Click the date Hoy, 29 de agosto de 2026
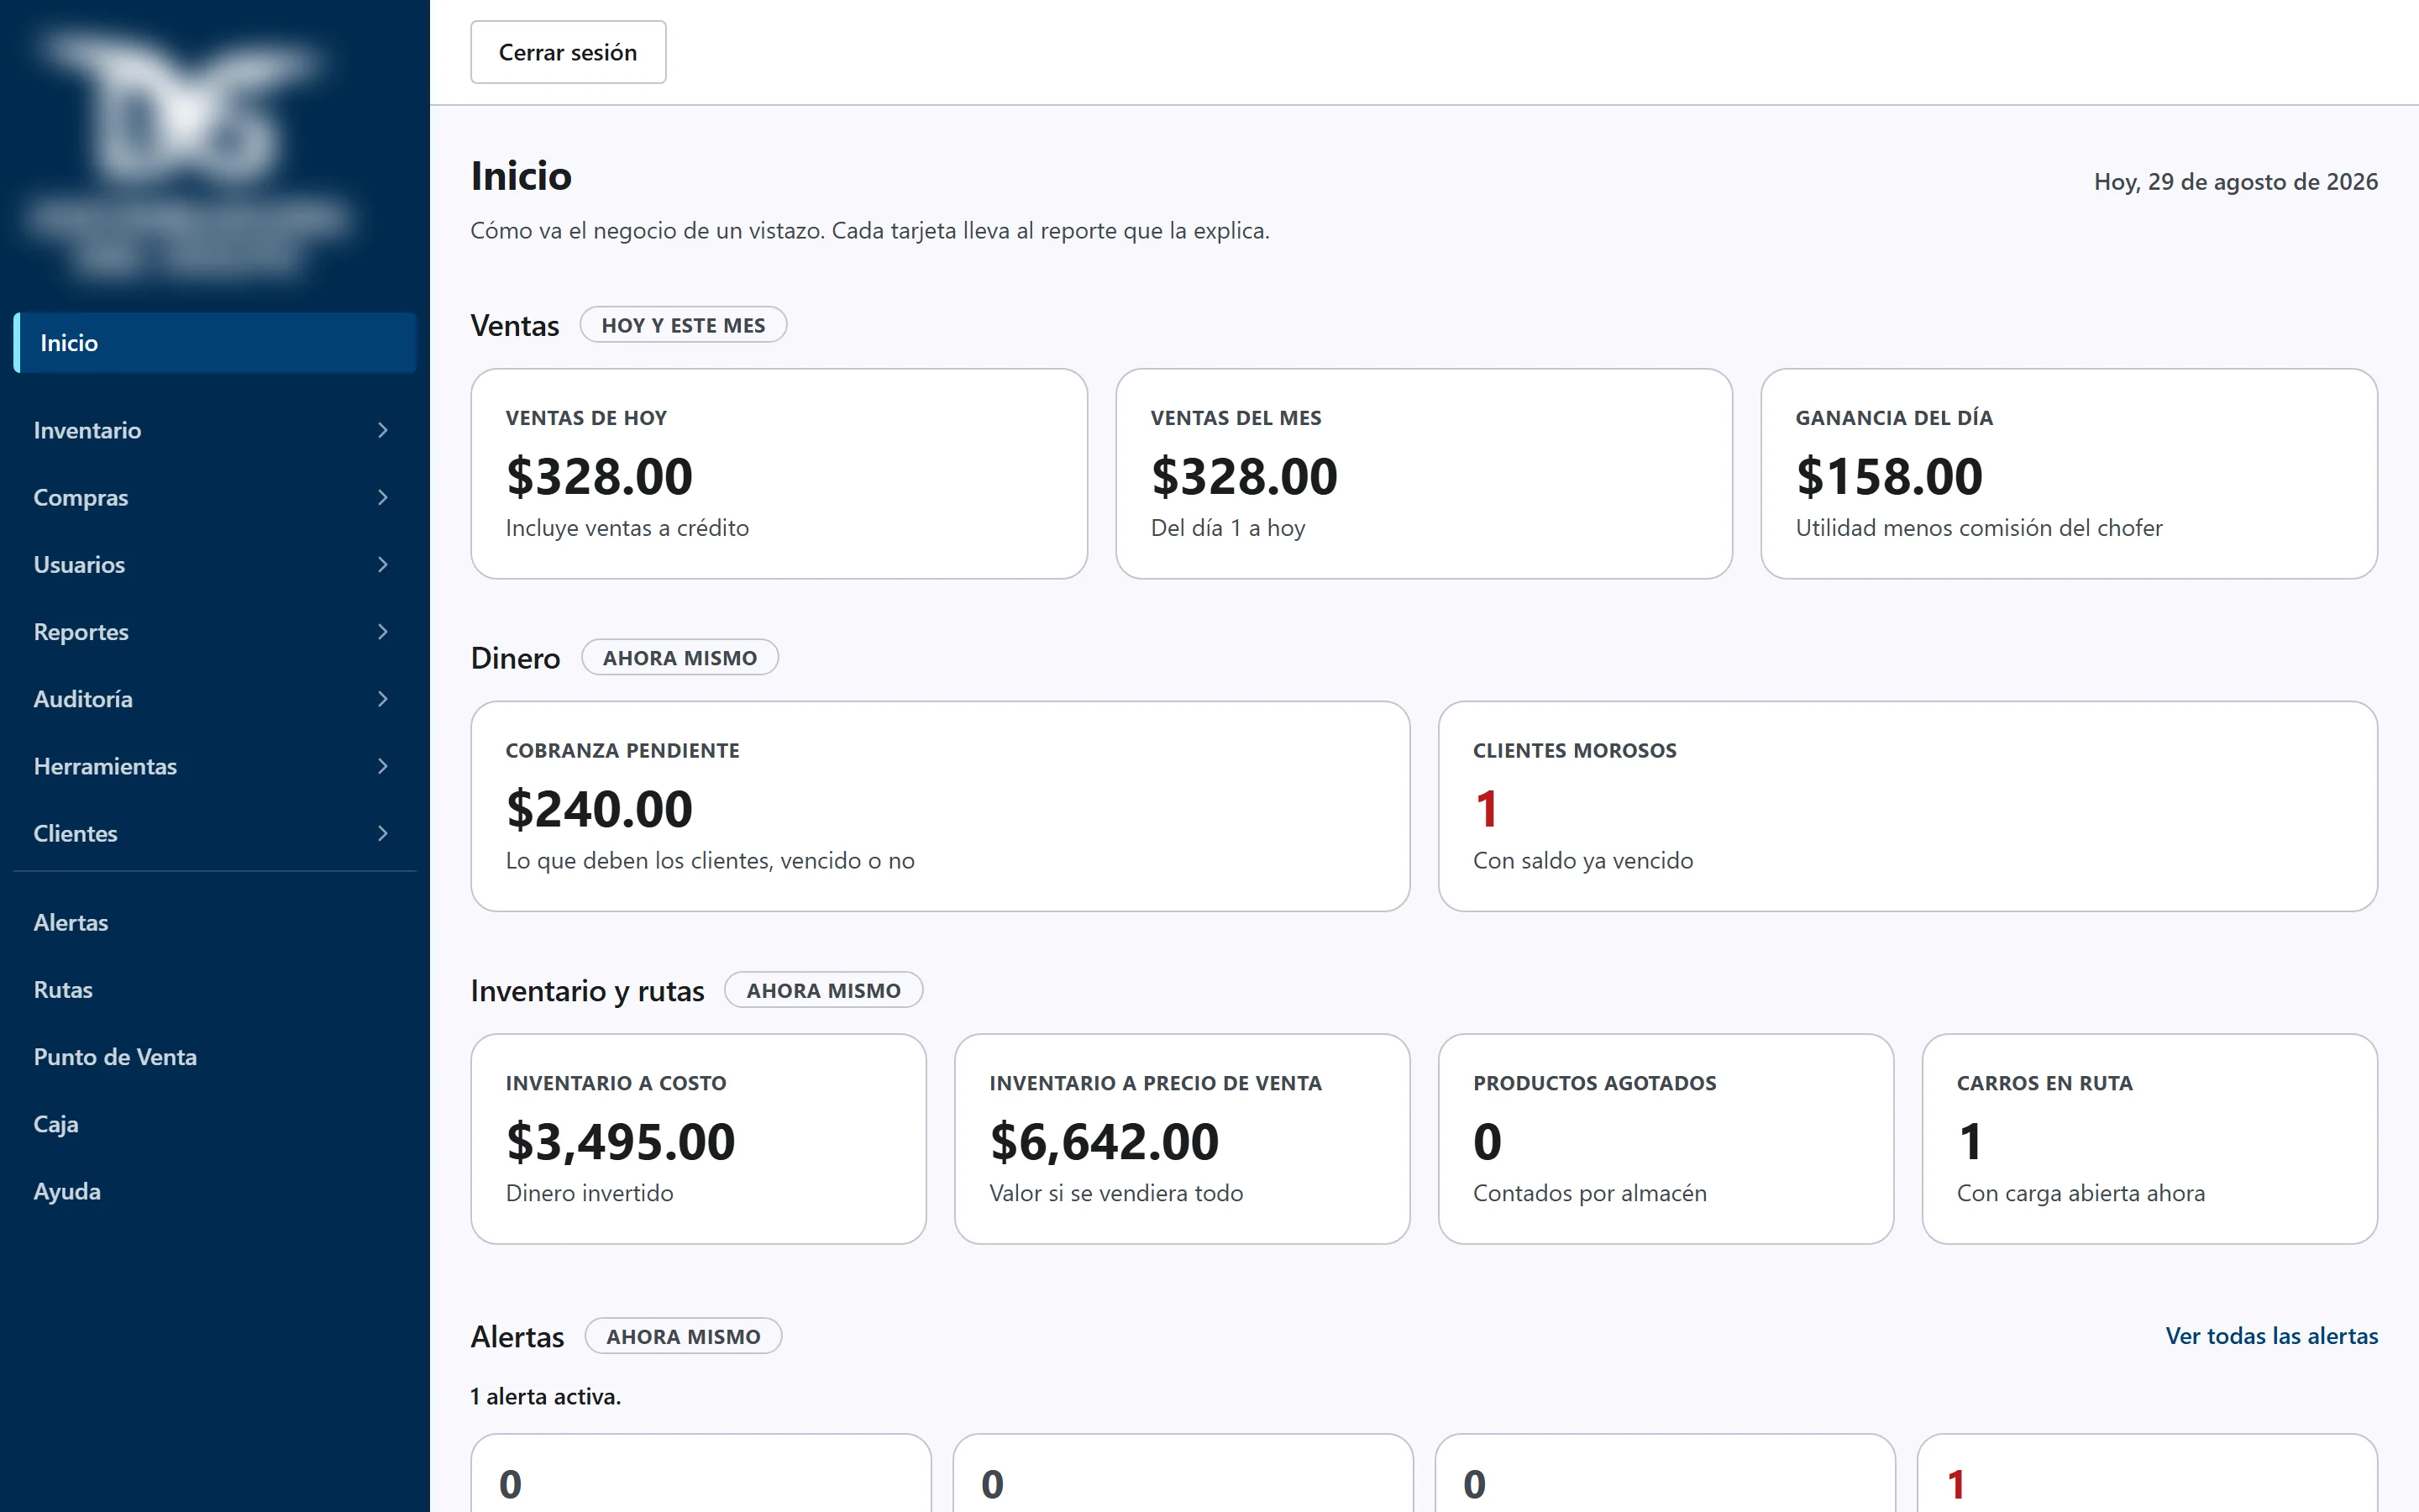 (2235, 182)
